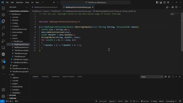Clear the output panel
Screen dimensions: 183x103
tap(166, 77)
